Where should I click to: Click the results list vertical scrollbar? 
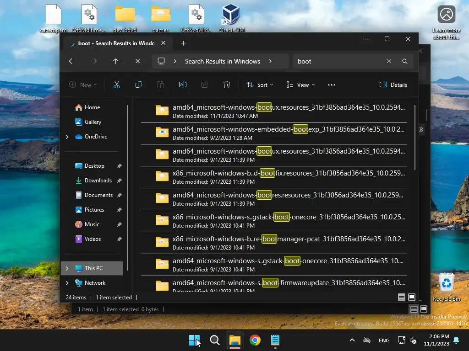tap(415, 137)
